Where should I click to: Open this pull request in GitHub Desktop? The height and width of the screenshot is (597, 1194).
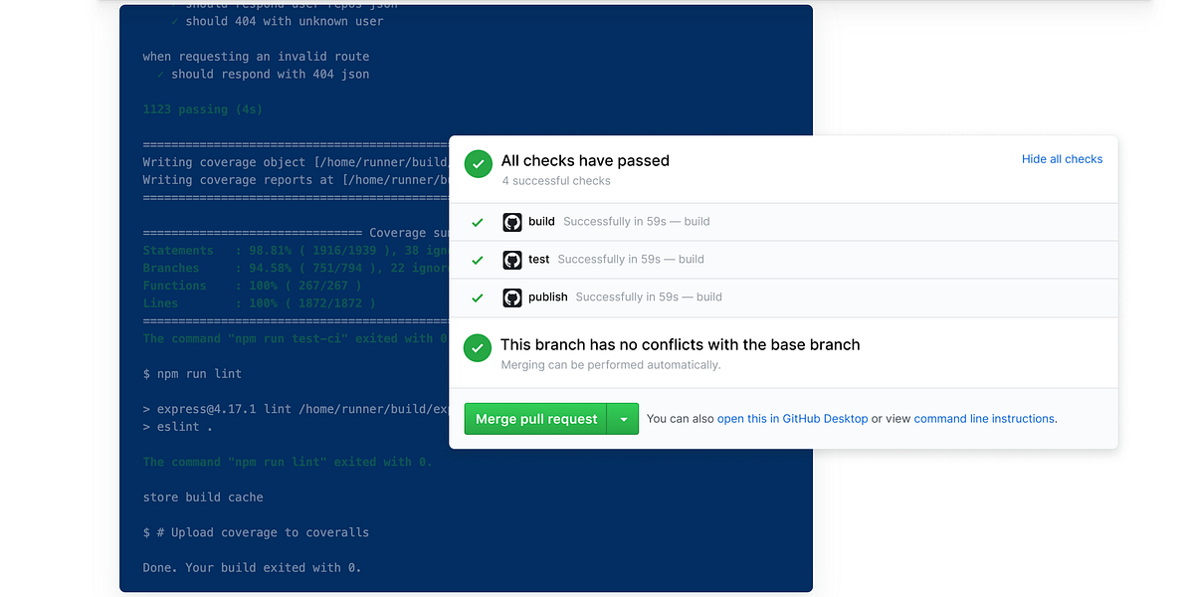(792, 419)
